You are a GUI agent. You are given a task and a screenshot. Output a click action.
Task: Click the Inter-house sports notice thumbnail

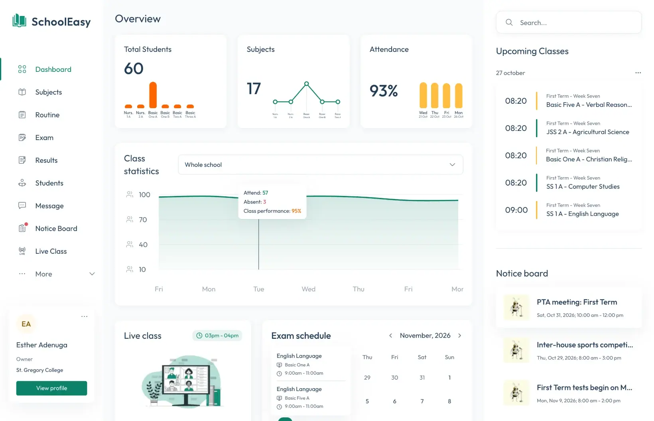(x=516, y=350)
